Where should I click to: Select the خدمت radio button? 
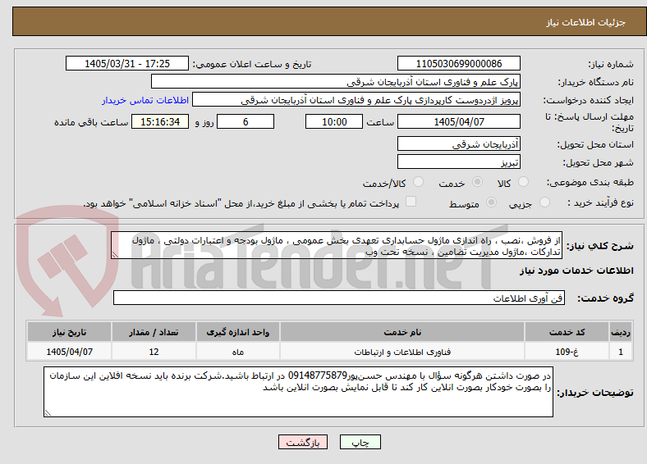[477, 182]
